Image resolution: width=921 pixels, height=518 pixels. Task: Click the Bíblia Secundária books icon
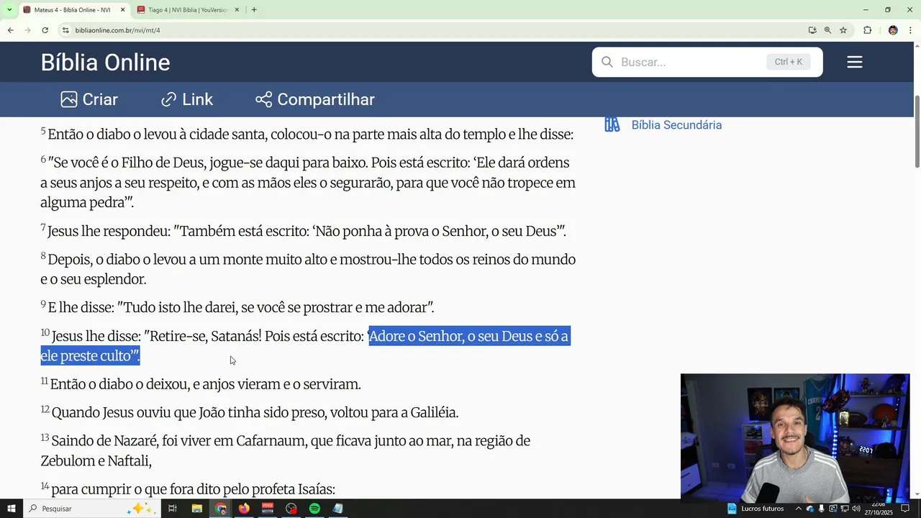(x=612, y=125)
